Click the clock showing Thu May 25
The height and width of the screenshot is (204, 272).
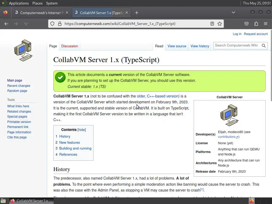[257, 3]
